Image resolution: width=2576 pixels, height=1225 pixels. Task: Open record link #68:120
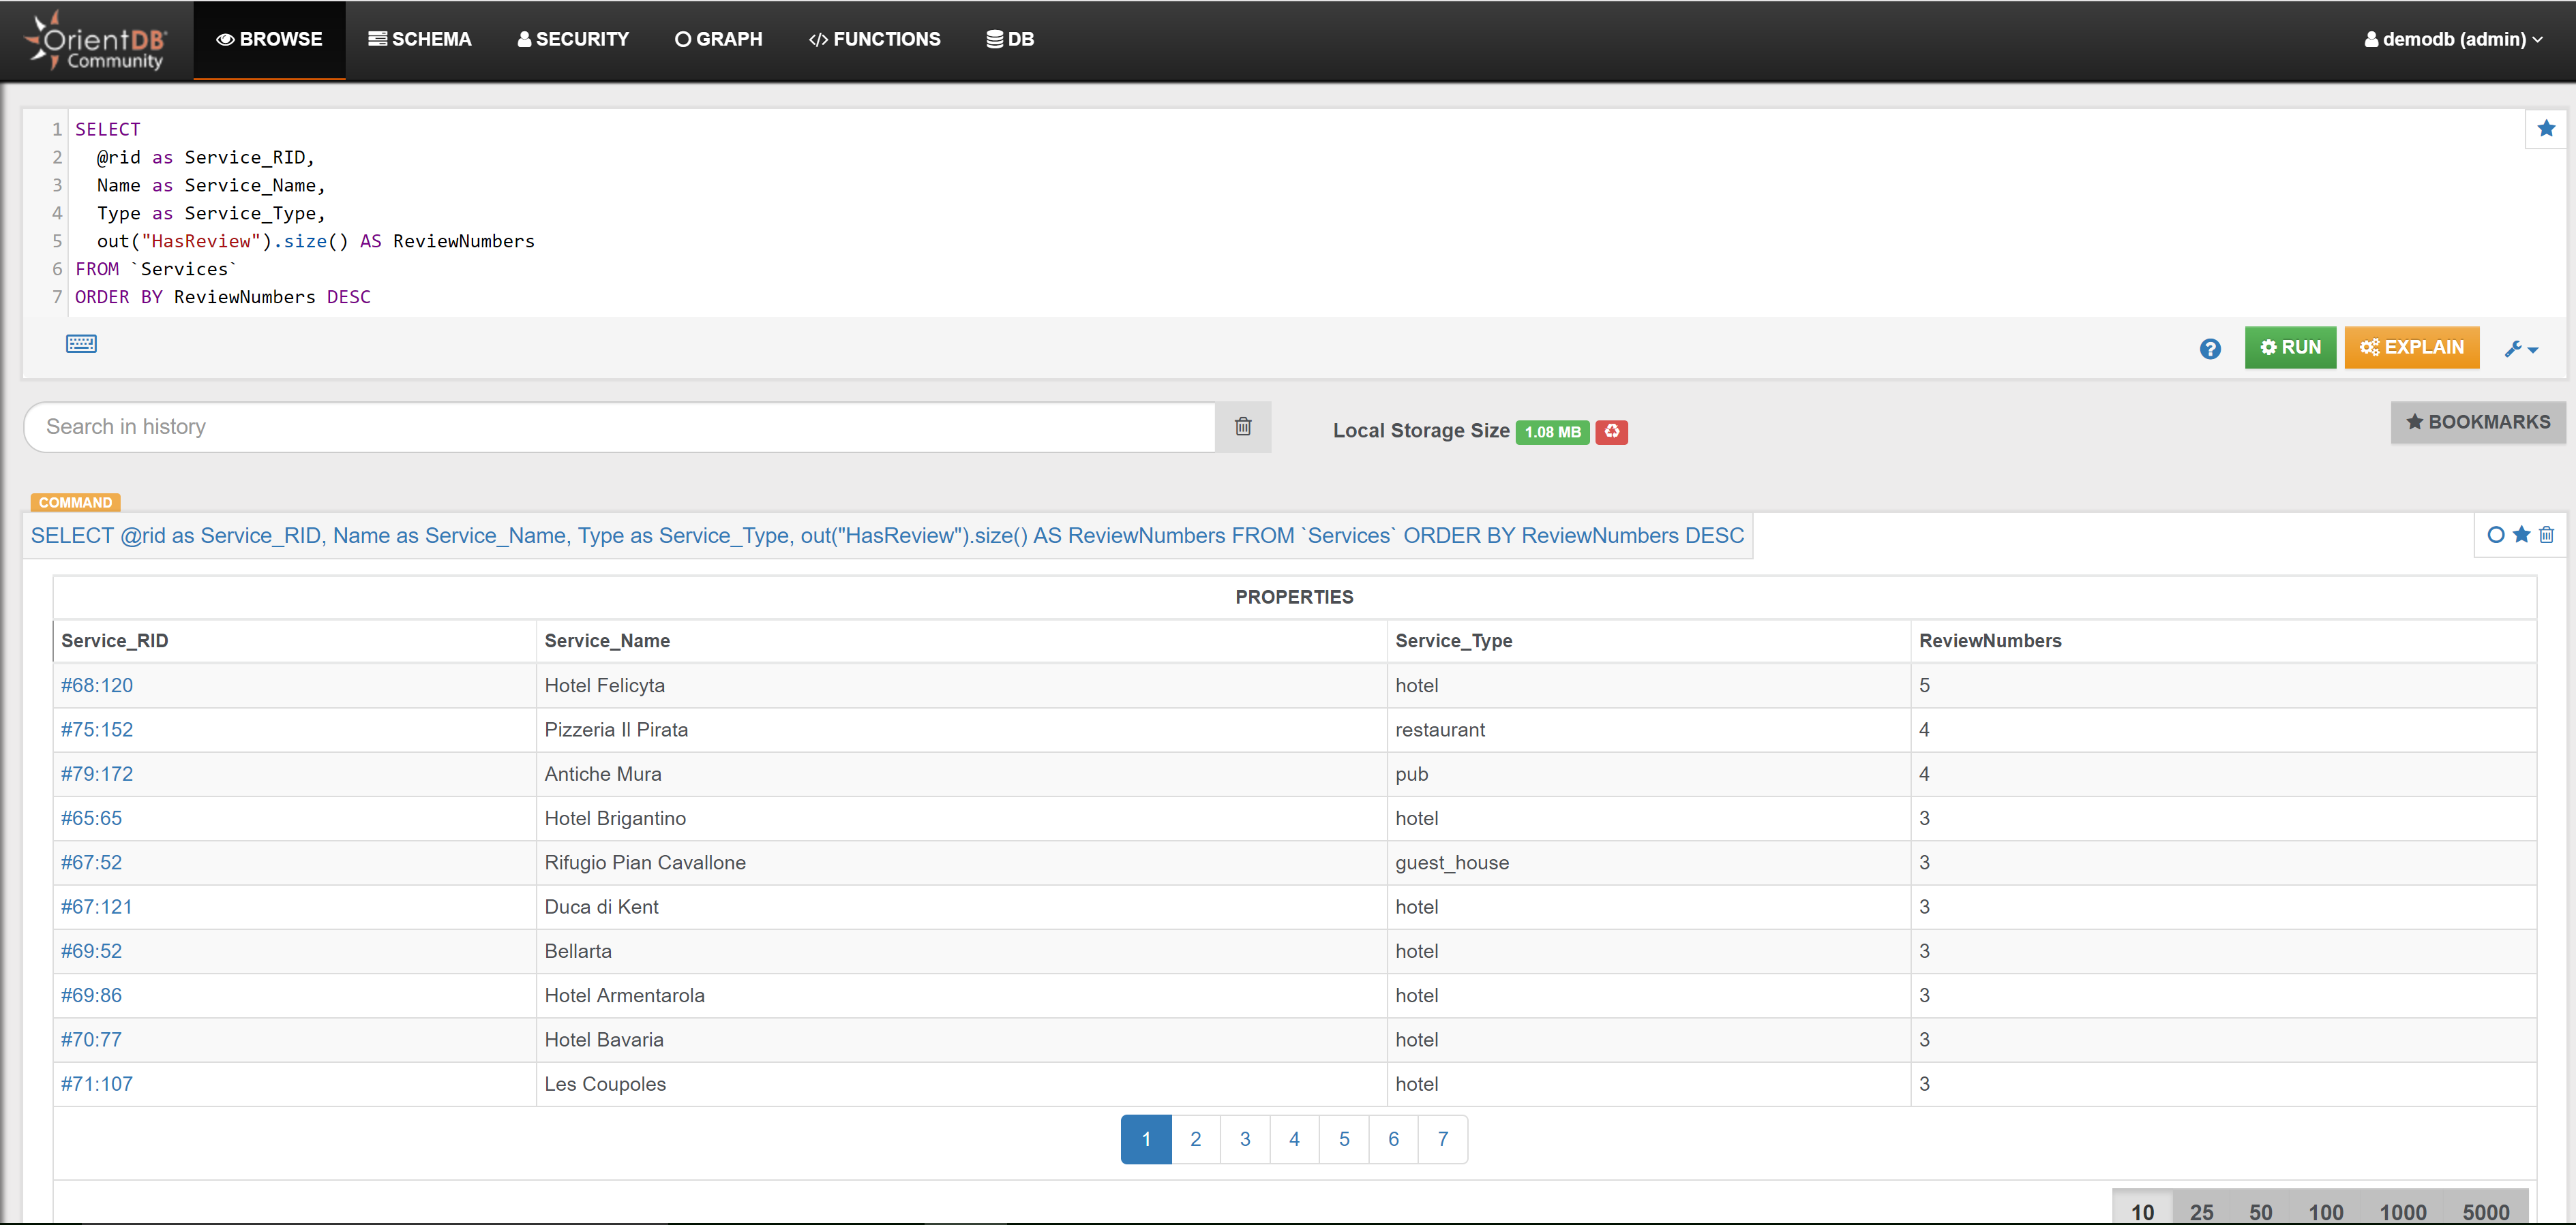pos(97,685)
